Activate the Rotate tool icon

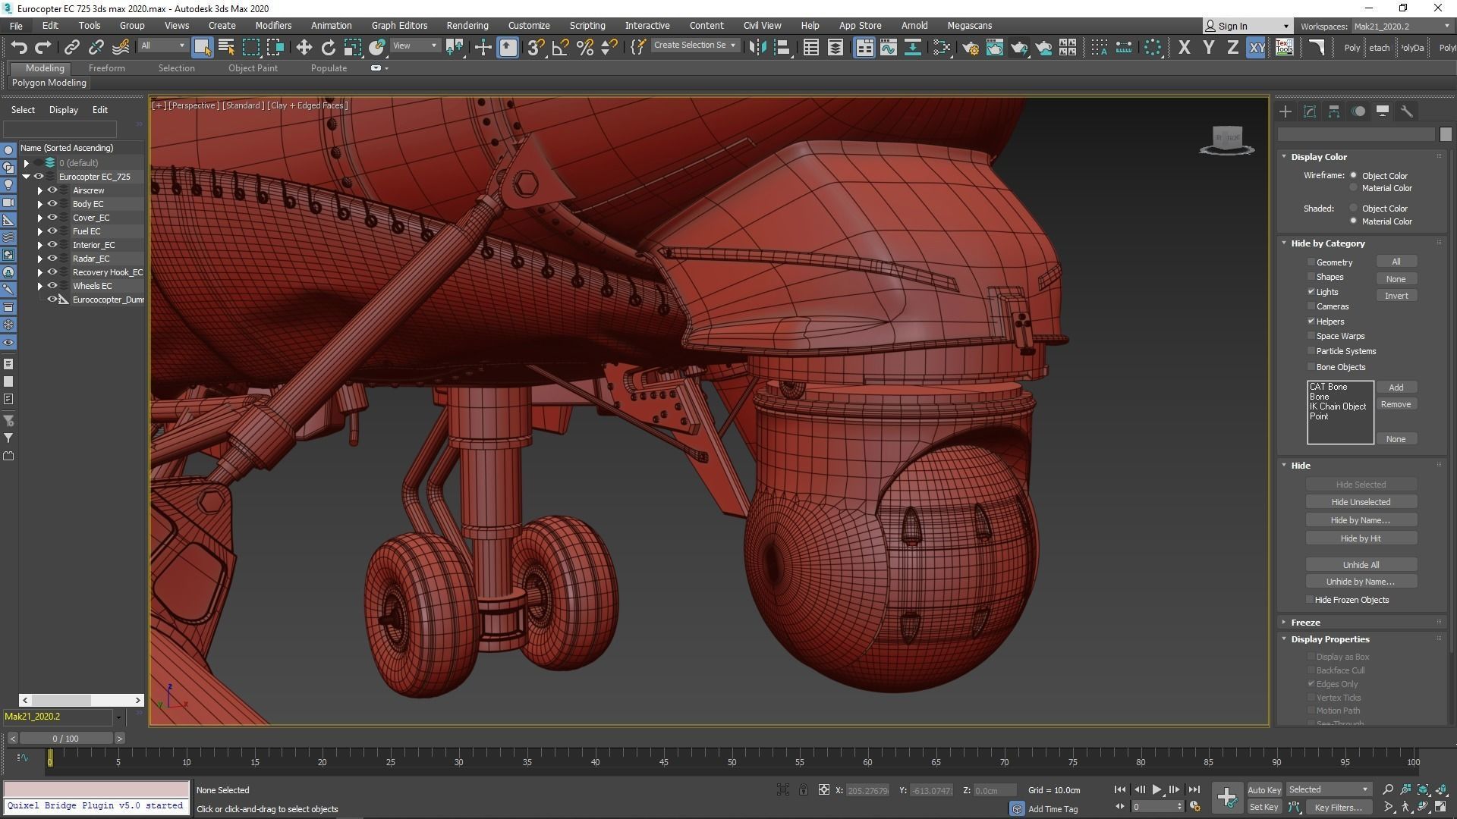pyautogui.click(x=328, y=48)
